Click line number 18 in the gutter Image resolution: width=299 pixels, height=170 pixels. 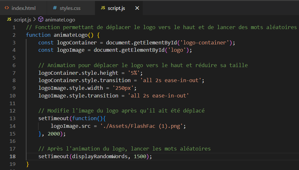pos(12,157)
